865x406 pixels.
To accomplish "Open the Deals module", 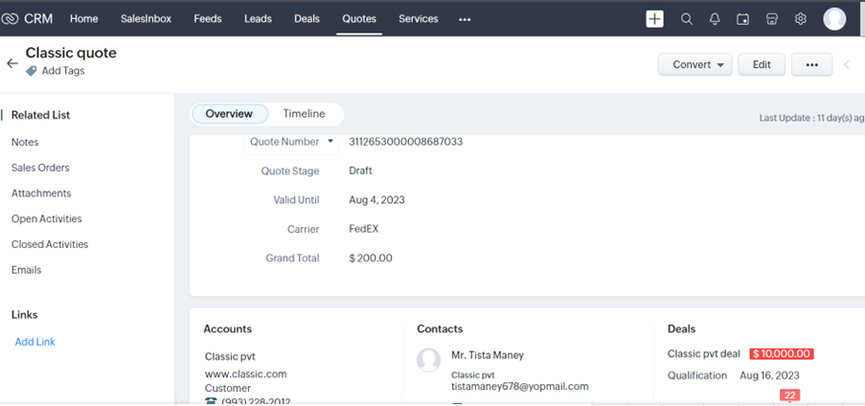I will point(307,19).
